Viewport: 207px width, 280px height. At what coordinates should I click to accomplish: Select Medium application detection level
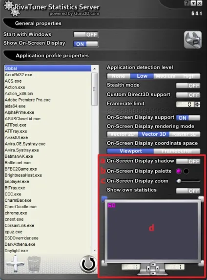(165, 76)
